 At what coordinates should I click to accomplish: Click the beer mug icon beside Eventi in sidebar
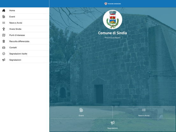coord(4,17)
